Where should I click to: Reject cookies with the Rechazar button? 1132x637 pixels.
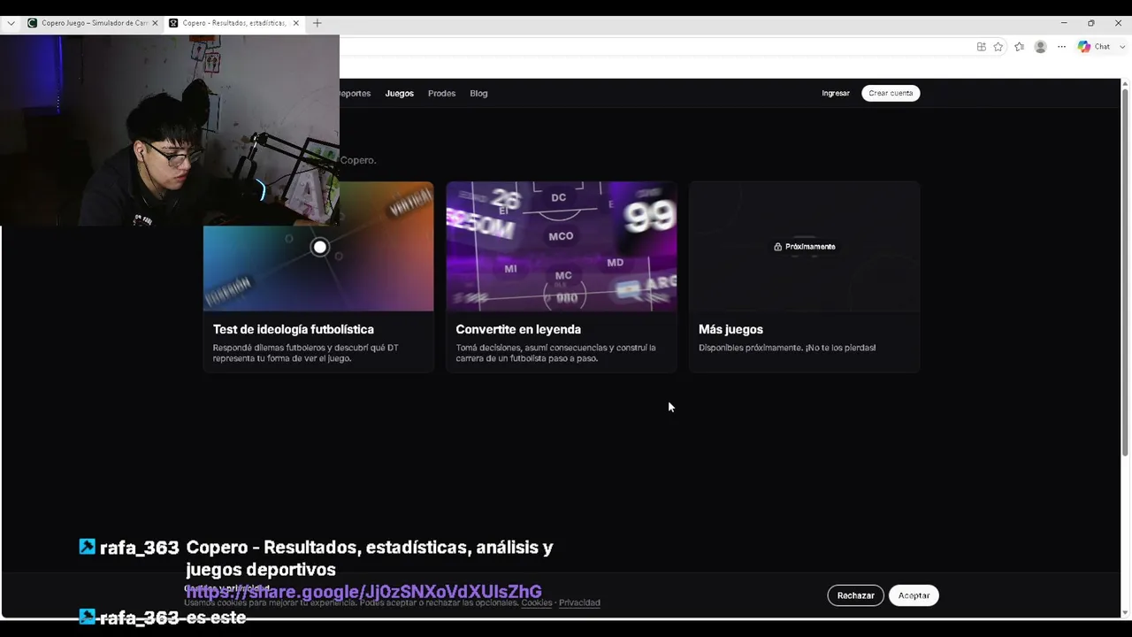click(x=856, y=595)
